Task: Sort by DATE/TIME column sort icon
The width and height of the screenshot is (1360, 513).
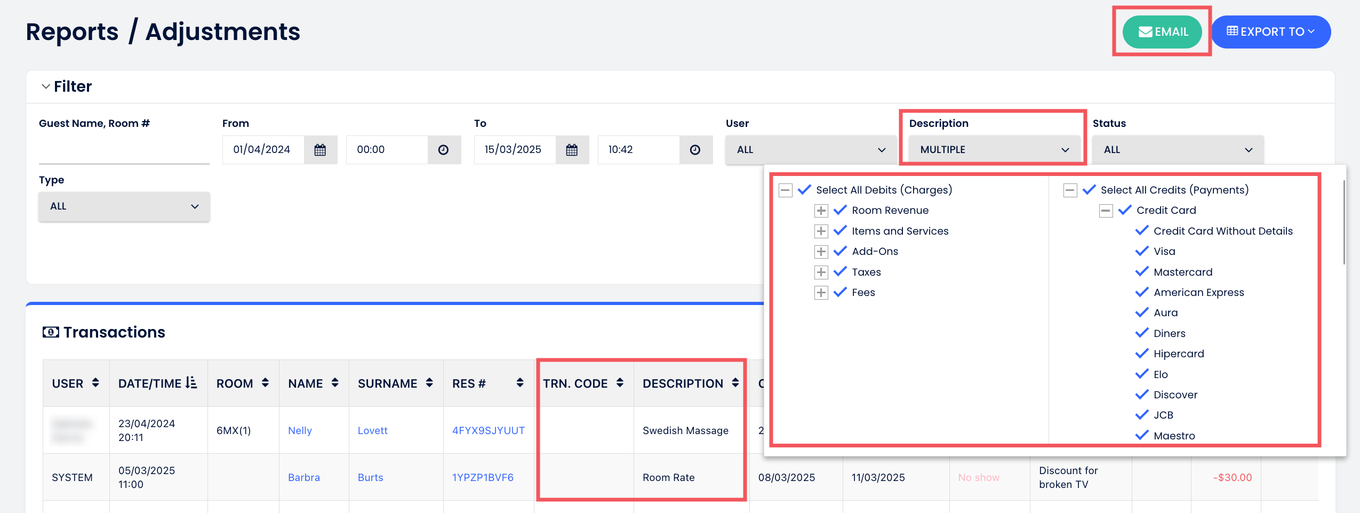Action: pos(191,383)
